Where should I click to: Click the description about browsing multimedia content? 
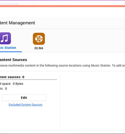(63, 65)
